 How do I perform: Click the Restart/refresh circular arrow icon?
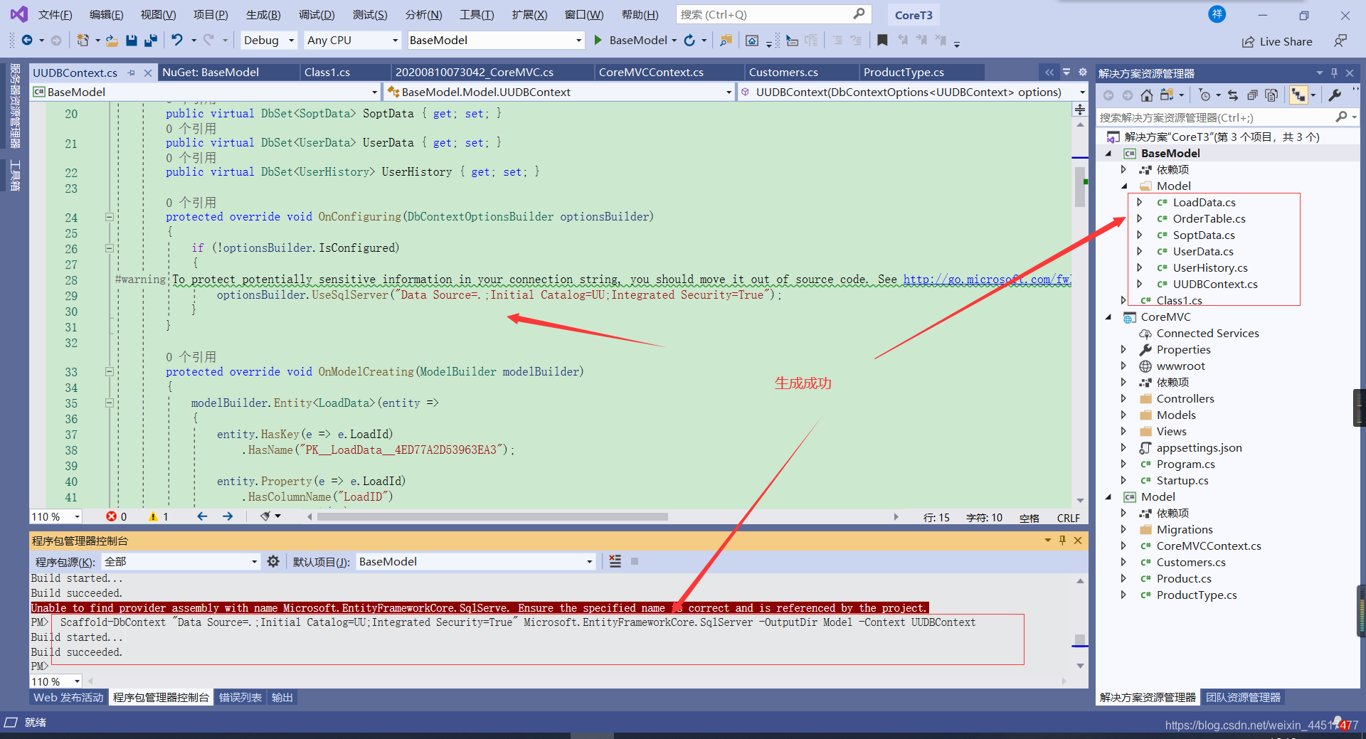pos(689,41)
